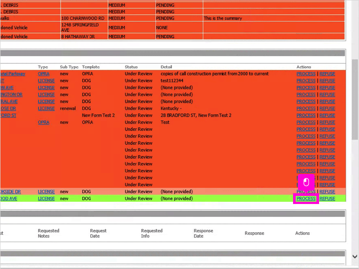Screen dimensions: 359x269
Task: Open the LICENSE link in the green OD AVE row
Action: click(46, 199)
